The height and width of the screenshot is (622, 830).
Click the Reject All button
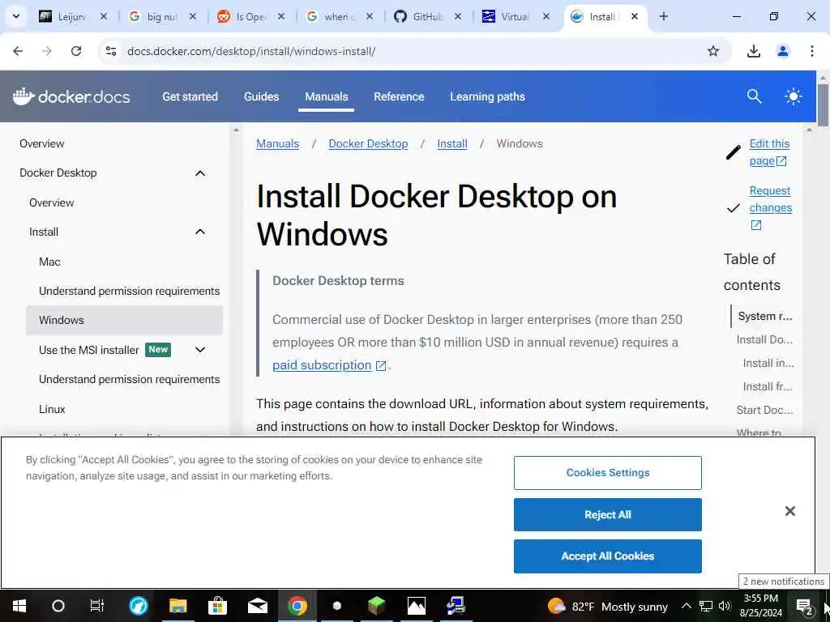[x=608, y=514]
